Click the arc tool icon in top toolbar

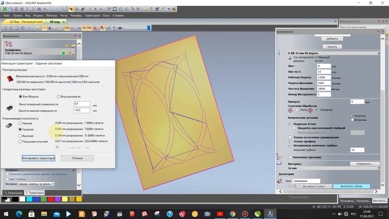[133, 9]
